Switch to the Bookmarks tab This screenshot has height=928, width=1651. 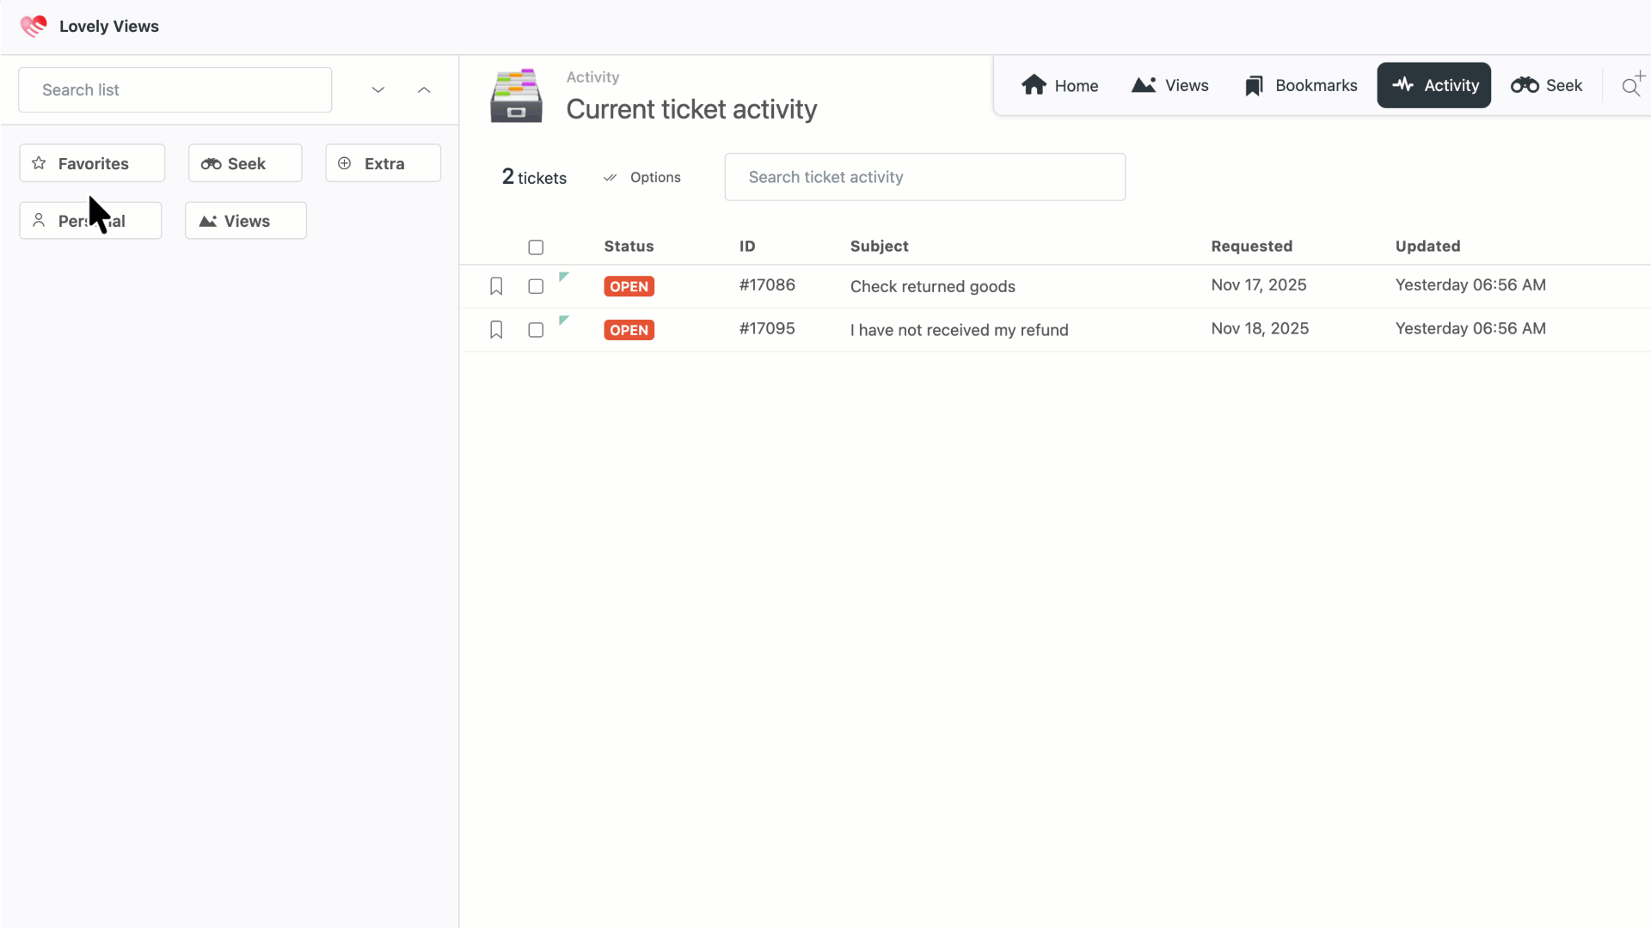tap(1301, 85)
